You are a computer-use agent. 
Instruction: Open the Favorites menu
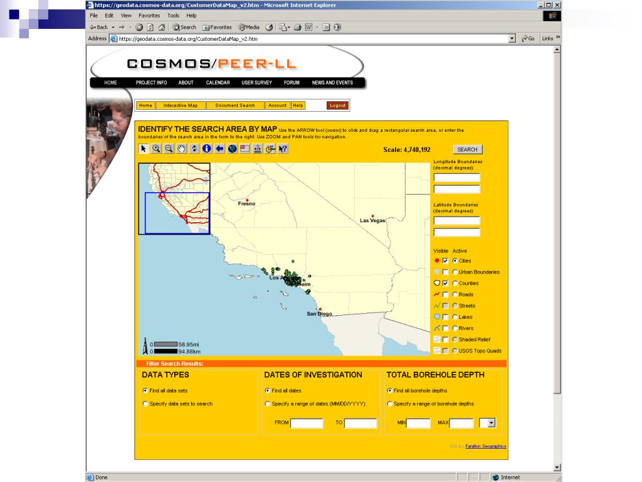pyautogui.click(x=149, y=16)
